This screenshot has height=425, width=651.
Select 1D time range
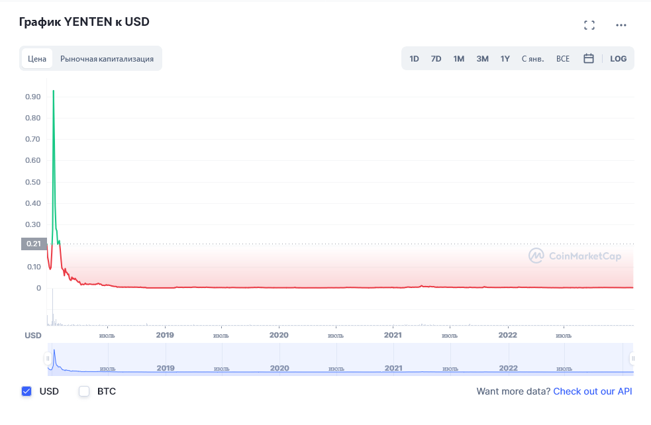pyautogui.click(x=414, y=58)
